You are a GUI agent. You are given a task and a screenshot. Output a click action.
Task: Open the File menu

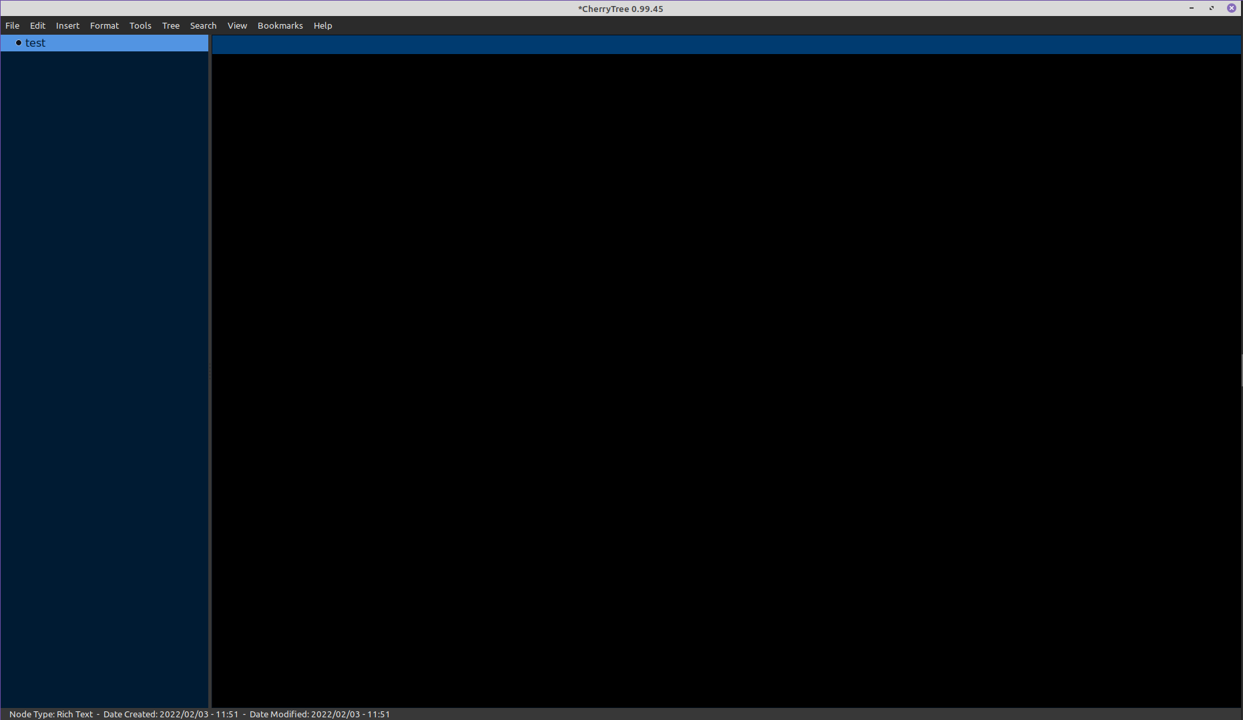[13, 25]
